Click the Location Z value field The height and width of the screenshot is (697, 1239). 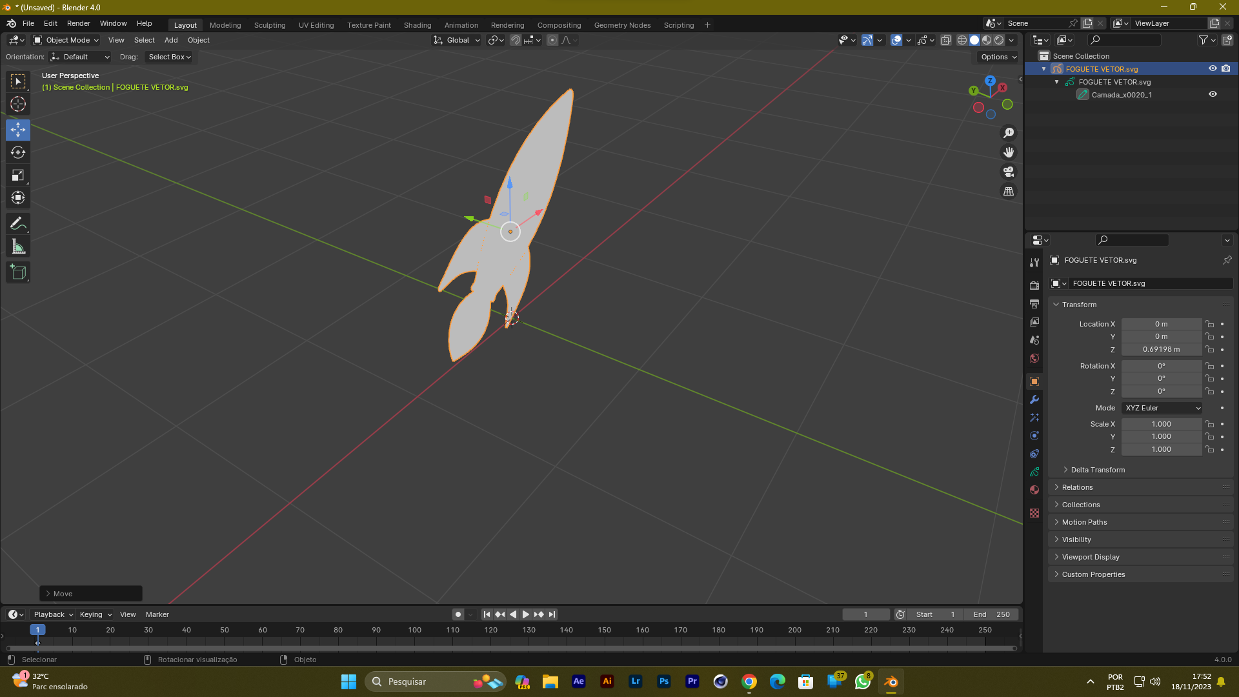(x=1162, y=349)
